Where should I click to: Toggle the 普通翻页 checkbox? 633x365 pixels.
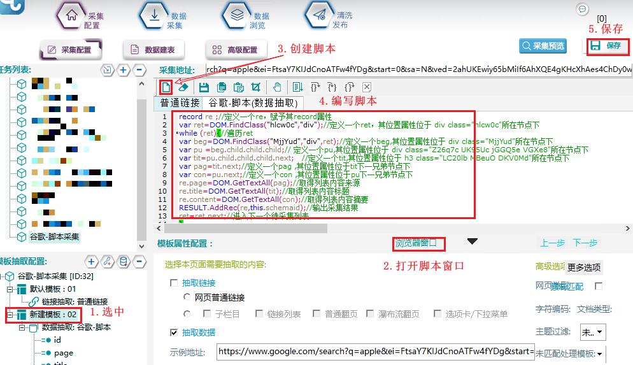[317, 313]
